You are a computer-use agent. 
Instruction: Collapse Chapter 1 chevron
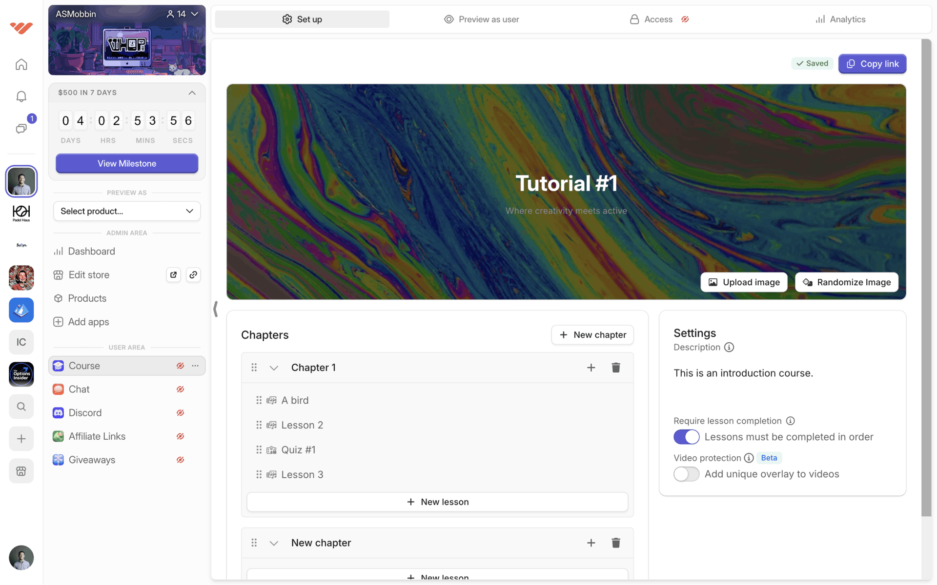[274, 368]
